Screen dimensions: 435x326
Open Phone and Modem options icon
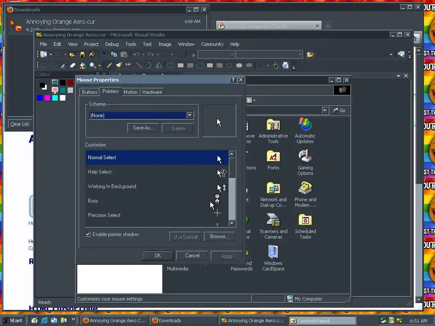(305, 194)
